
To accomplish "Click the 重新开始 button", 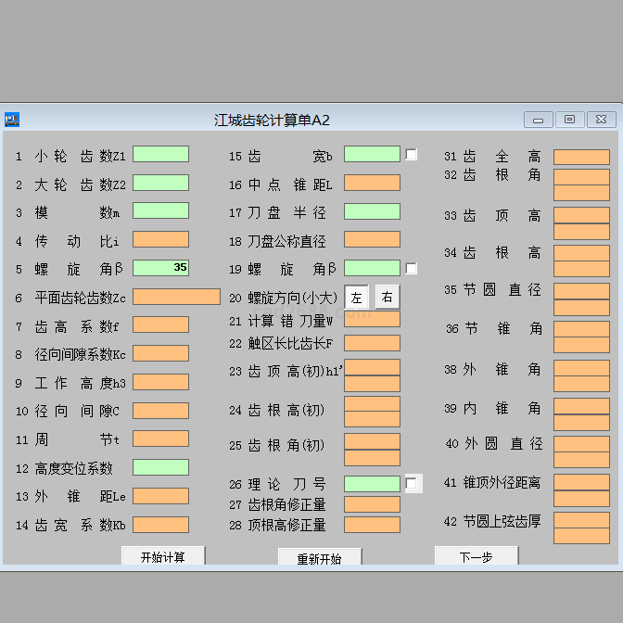I will pos(320,557).
